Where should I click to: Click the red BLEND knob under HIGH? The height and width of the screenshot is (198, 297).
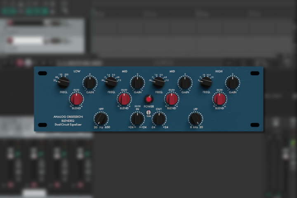(220, 99)
